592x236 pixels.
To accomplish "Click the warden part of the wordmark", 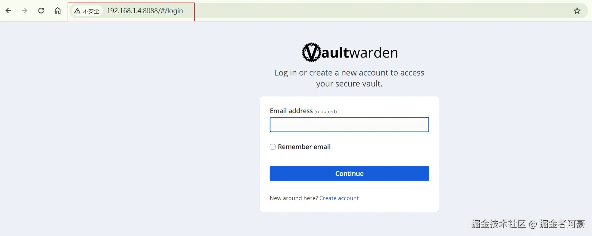I will point(374,53).
